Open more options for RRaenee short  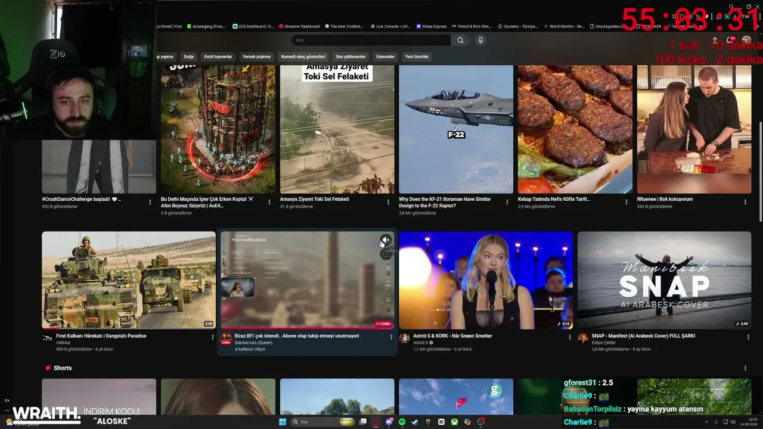pos(745,202)
